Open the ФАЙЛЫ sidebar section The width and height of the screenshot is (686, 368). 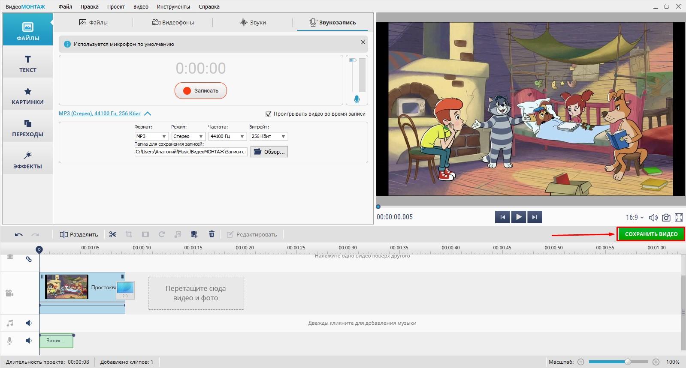tap(28, 29)
